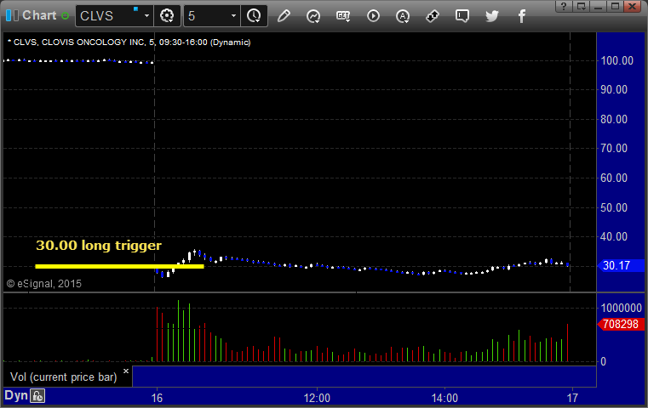This screenshot has width=648, height=408.
Task: Click the 40.00 price axis label
Action: coord(614,236)
